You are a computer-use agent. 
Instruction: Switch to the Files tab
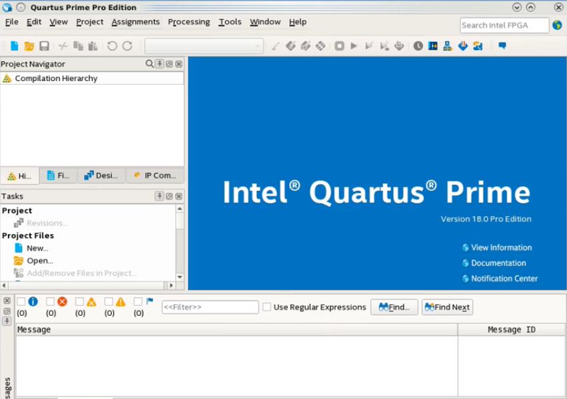tap(58, 176)
